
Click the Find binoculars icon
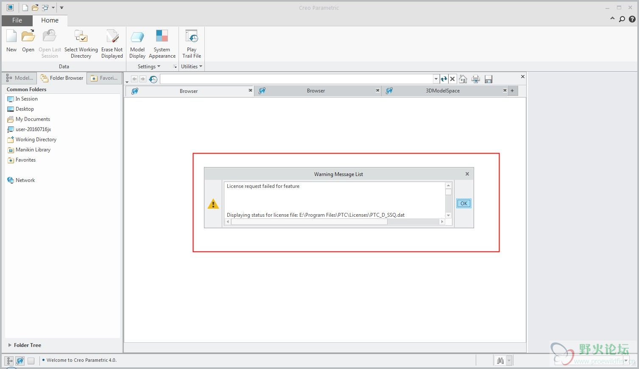[500, 361]
